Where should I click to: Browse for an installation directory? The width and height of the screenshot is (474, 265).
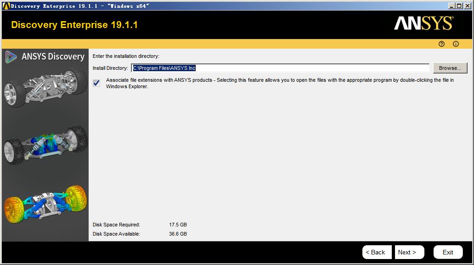tap(450, 68)
